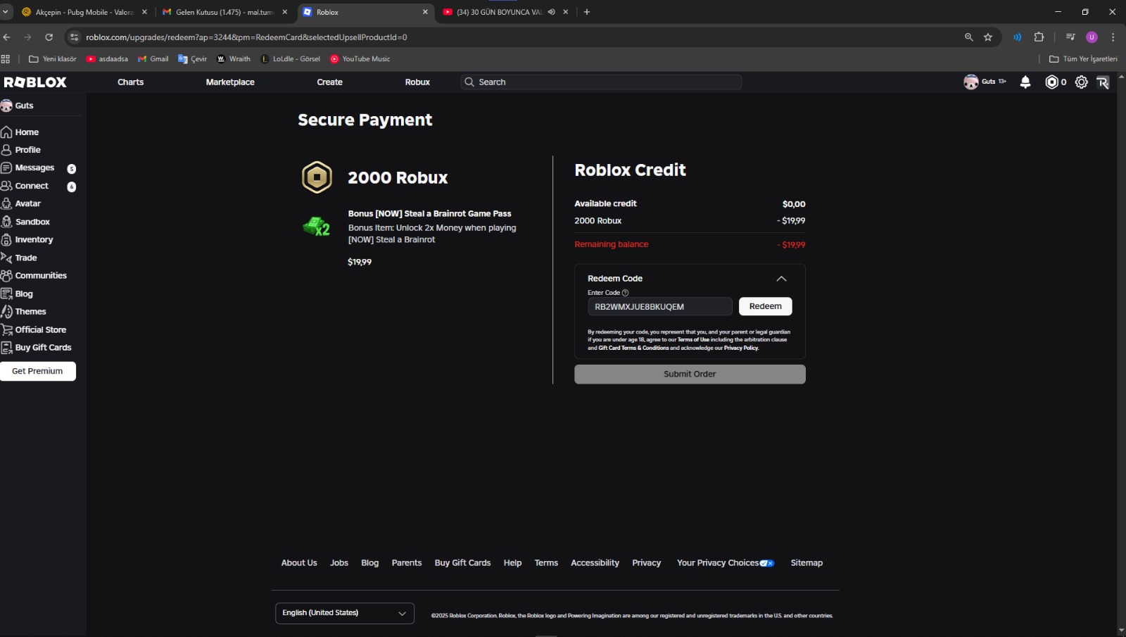Open Marketplace in the top menu

(x=230, y=82)
